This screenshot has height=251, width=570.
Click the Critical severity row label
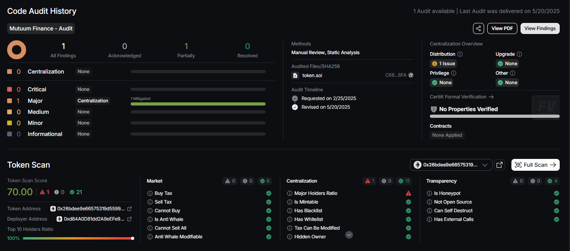pos(37,89)
